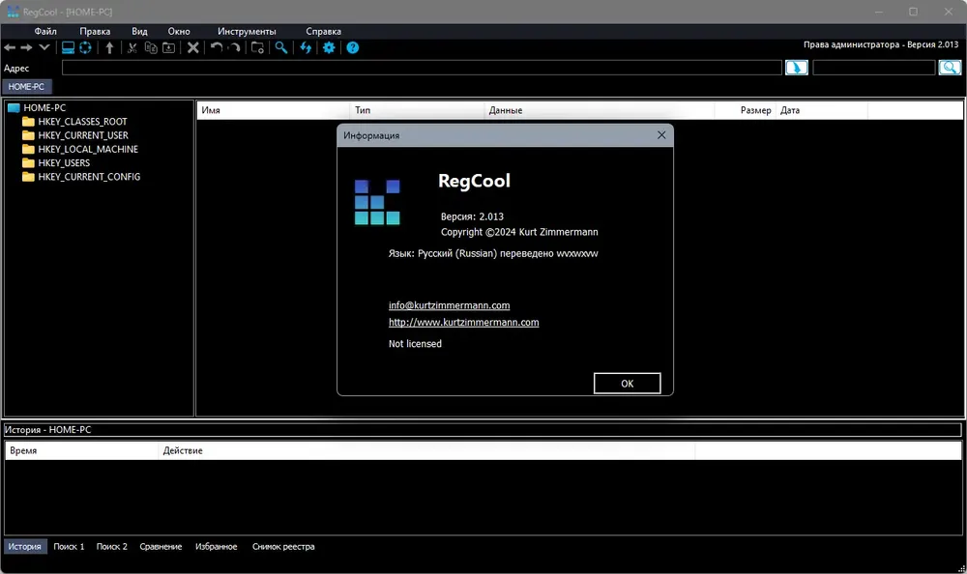Sort by the Дата column header

tap(821, 110)
